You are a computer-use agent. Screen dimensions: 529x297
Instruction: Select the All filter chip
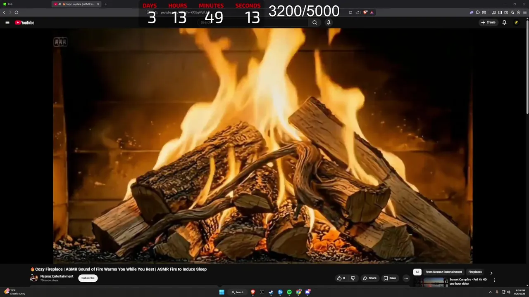coord(417,272)
